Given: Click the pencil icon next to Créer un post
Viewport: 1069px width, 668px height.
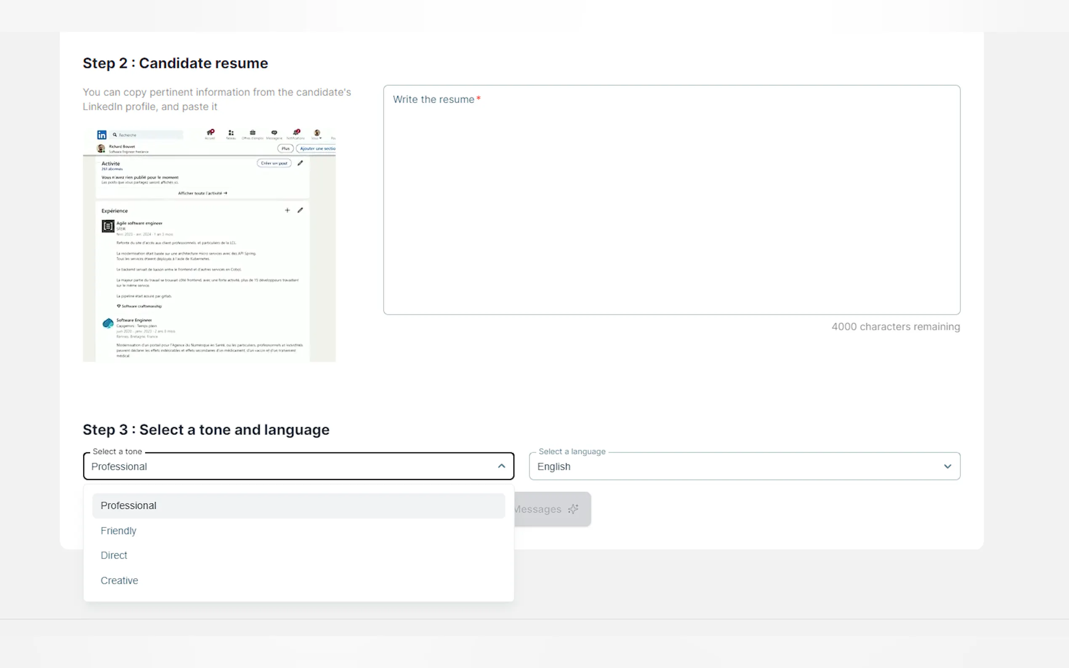Looking at the screenshot, I should 300,163.
